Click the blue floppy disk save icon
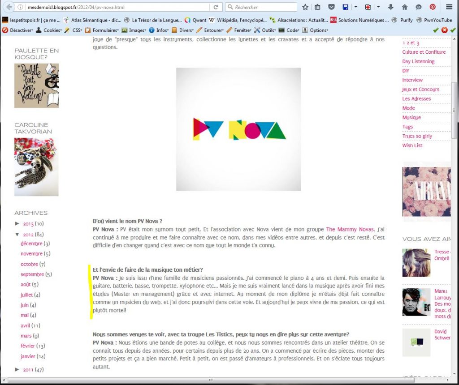Image resolution: width=459 pixels, height=385 pixels. (x=345, y=7)
